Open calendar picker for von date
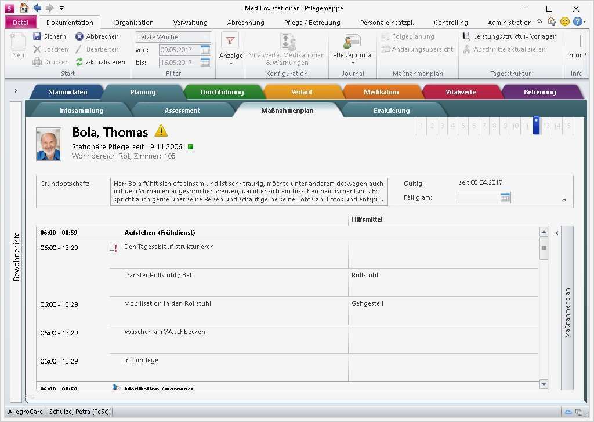 tap(205, 50)
